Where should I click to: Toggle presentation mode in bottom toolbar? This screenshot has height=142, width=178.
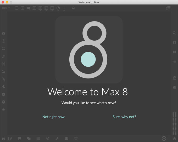19,138
